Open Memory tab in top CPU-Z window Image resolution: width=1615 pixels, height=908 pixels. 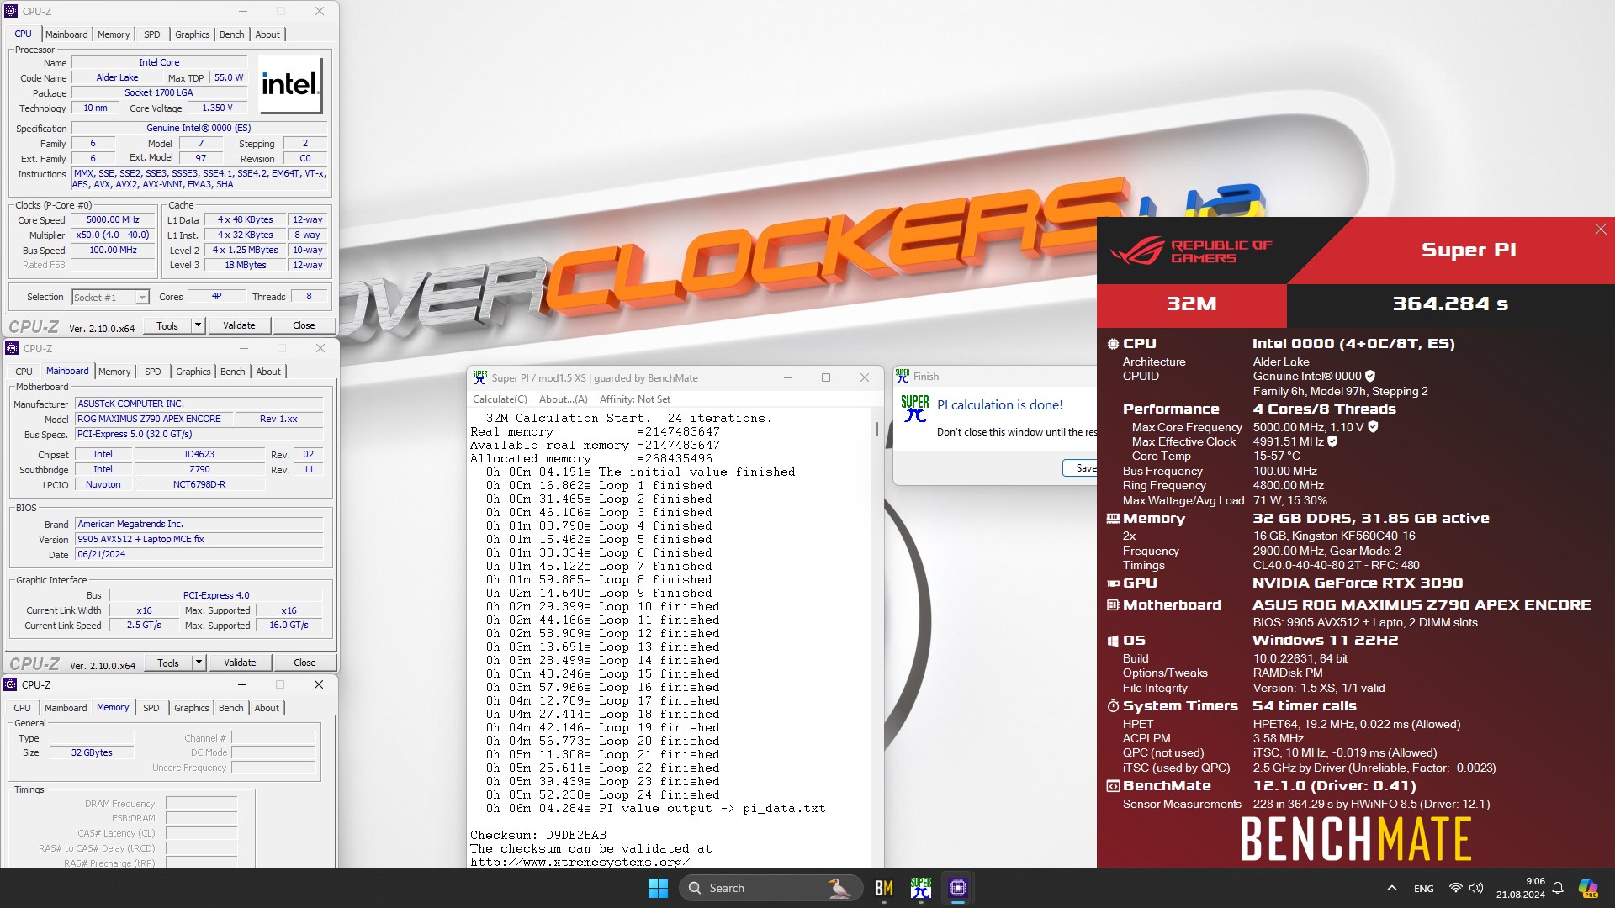(114, 34)
